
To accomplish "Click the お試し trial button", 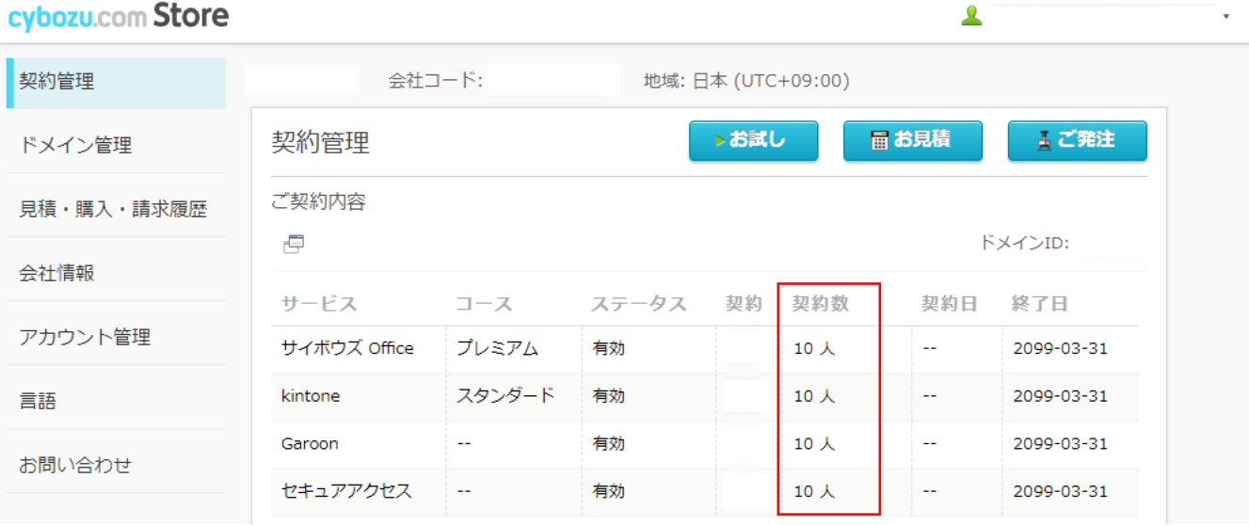I will (753, 140).
